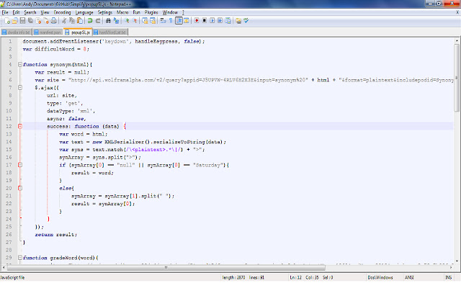Collapse the else block at line 20
Screen dimensions: 461x288
click(x=20, y=188)
